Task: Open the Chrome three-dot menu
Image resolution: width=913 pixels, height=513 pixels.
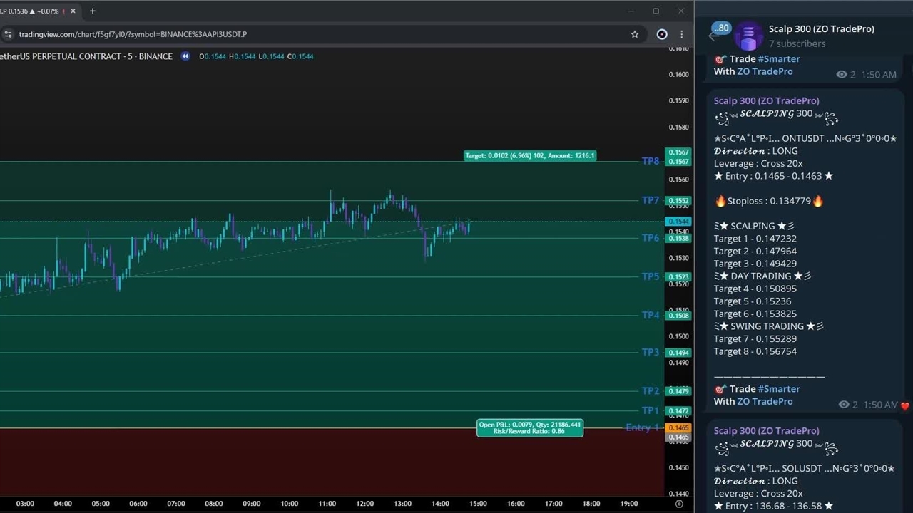Action: point(682,34)
